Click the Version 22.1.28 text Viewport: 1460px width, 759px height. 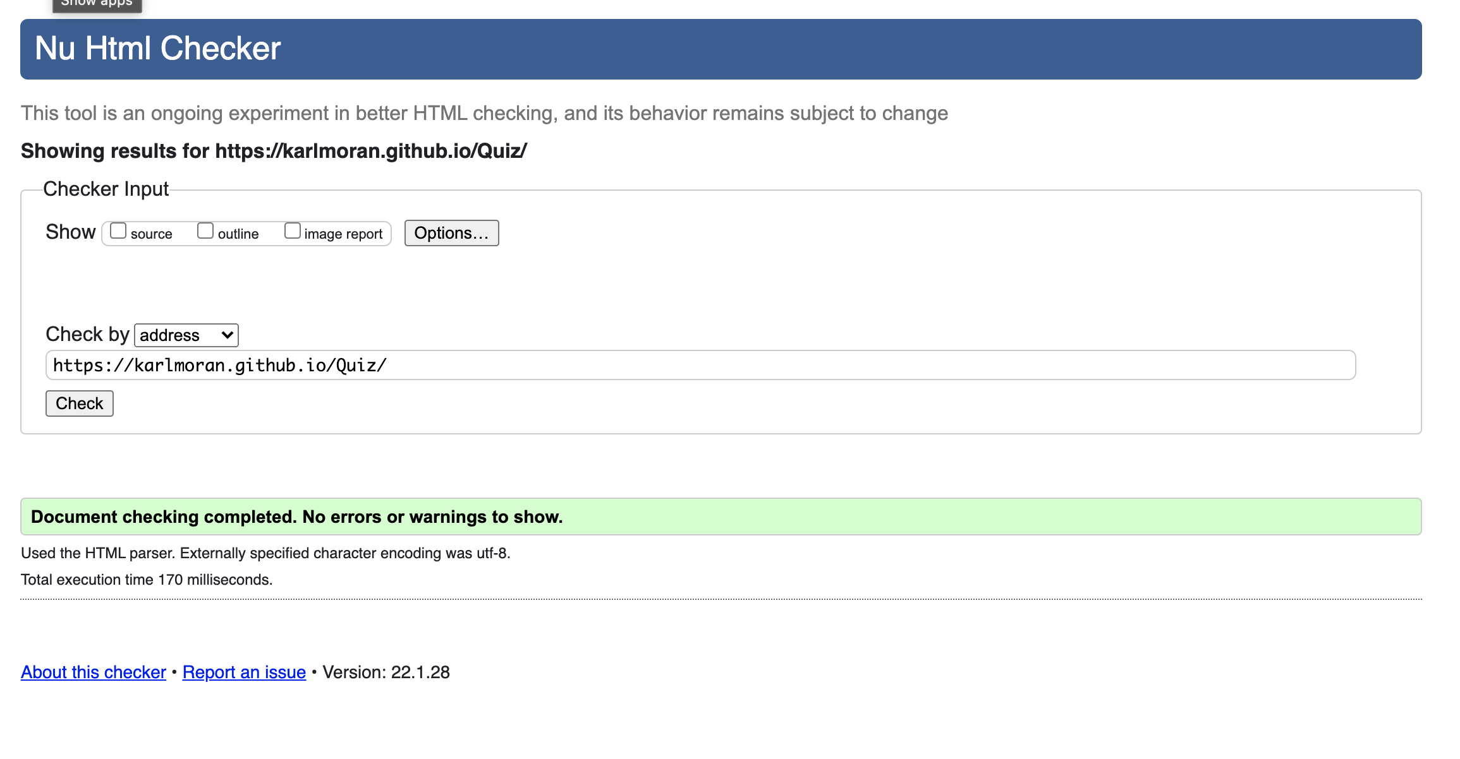pos(387,672)
